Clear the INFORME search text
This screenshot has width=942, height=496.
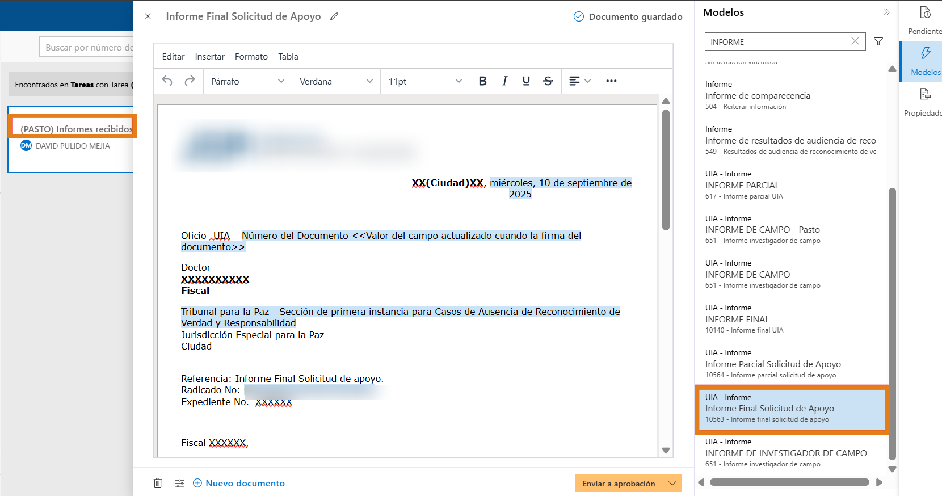click(855, 41)
